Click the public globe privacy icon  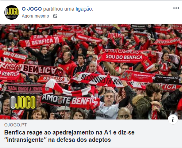[x=55, y=16]
